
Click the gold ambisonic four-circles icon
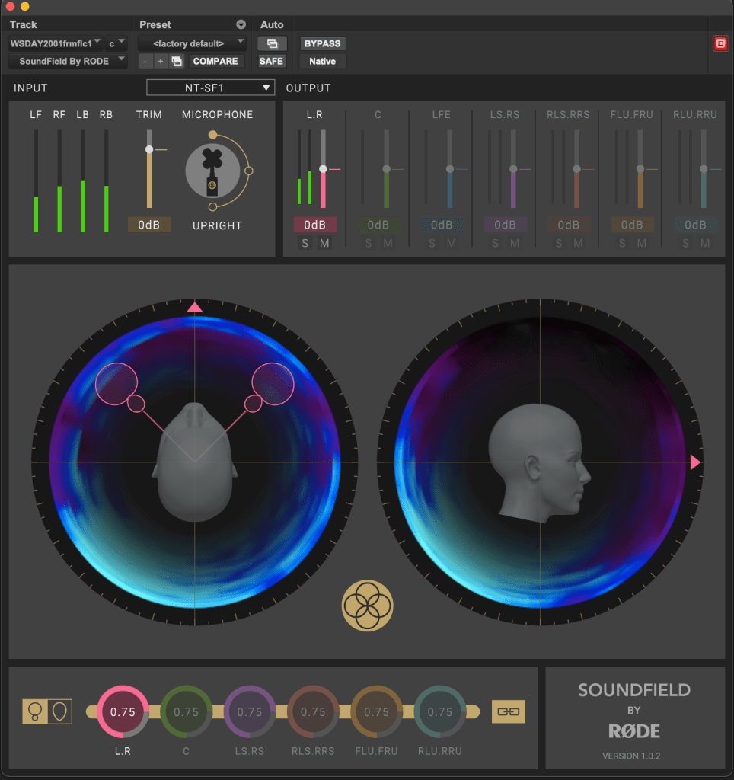367,606
